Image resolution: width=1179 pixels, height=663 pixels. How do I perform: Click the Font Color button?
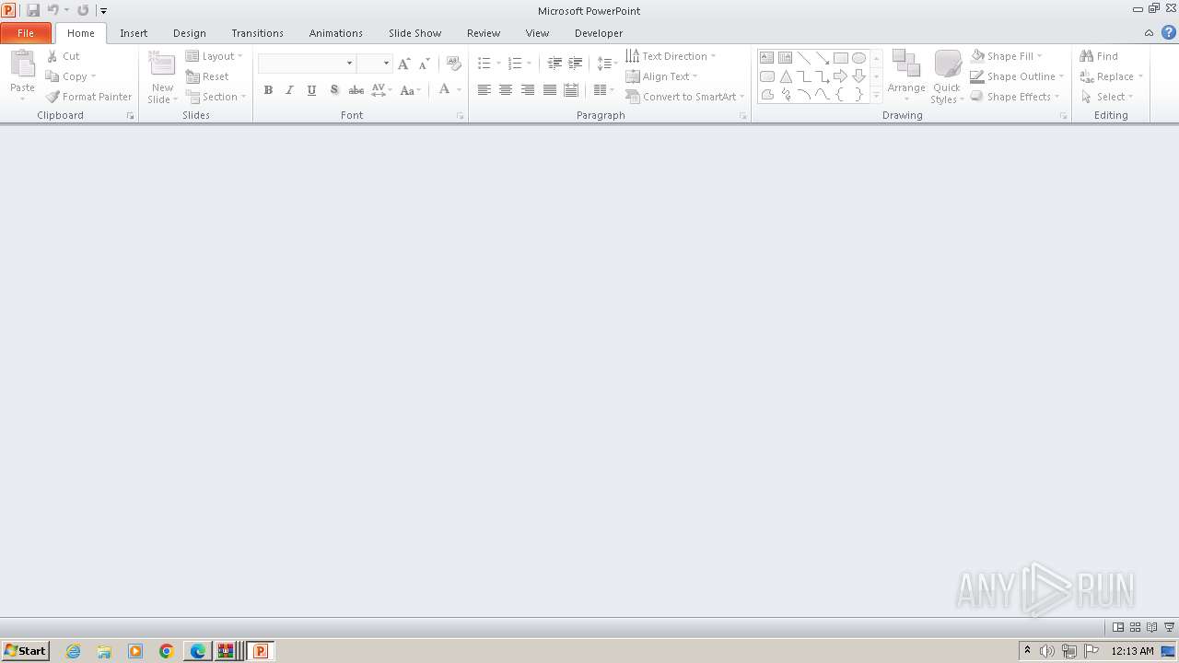point(444,90)
